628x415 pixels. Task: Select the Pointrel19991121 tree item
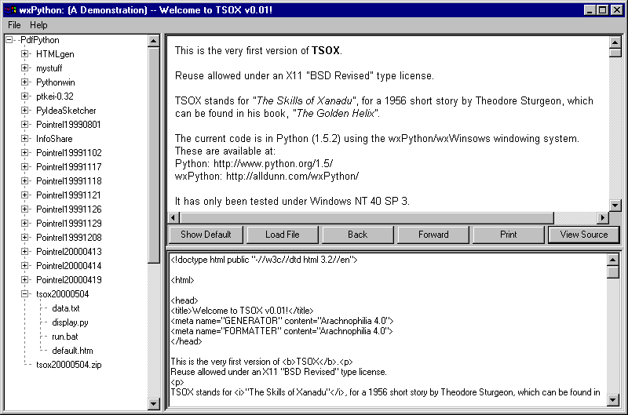coord(68,195)
